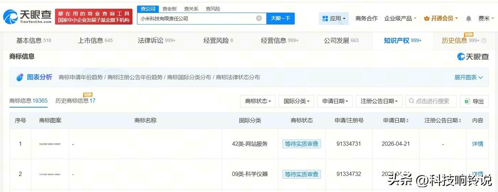Click the trademark image thumbnail in row 1
This screenshot has height=192, width=498.
point(50,144)
